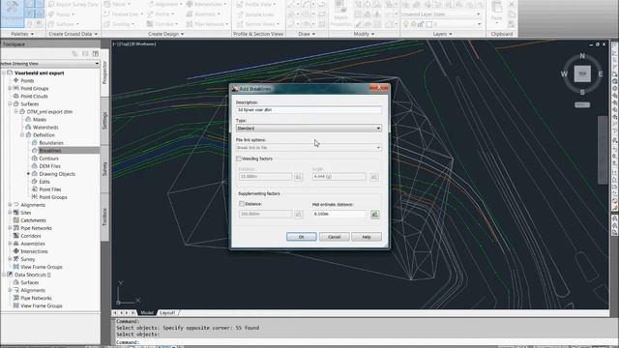619x348 pixels.
Task: Select Point Groups under drawing root
Action: coord(35,88)
